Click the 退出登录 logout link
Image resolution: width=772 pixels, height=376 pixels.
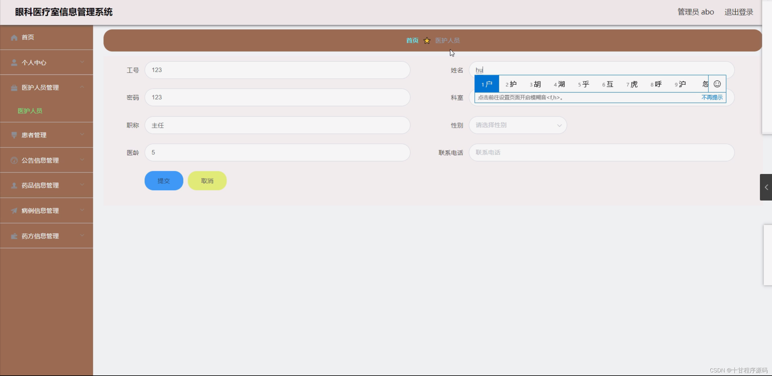739,12
